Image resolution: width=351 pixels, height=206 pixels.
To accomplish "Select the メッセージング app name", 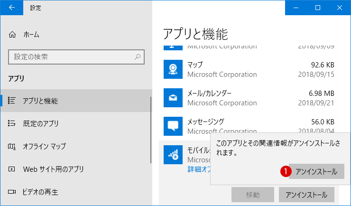I will tap(205, 122).
